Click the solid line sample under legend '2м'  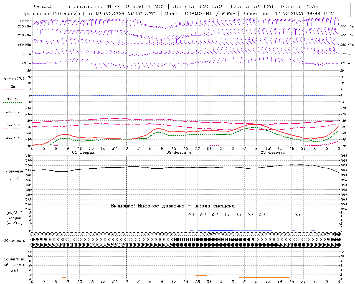[x=13, y=90]
